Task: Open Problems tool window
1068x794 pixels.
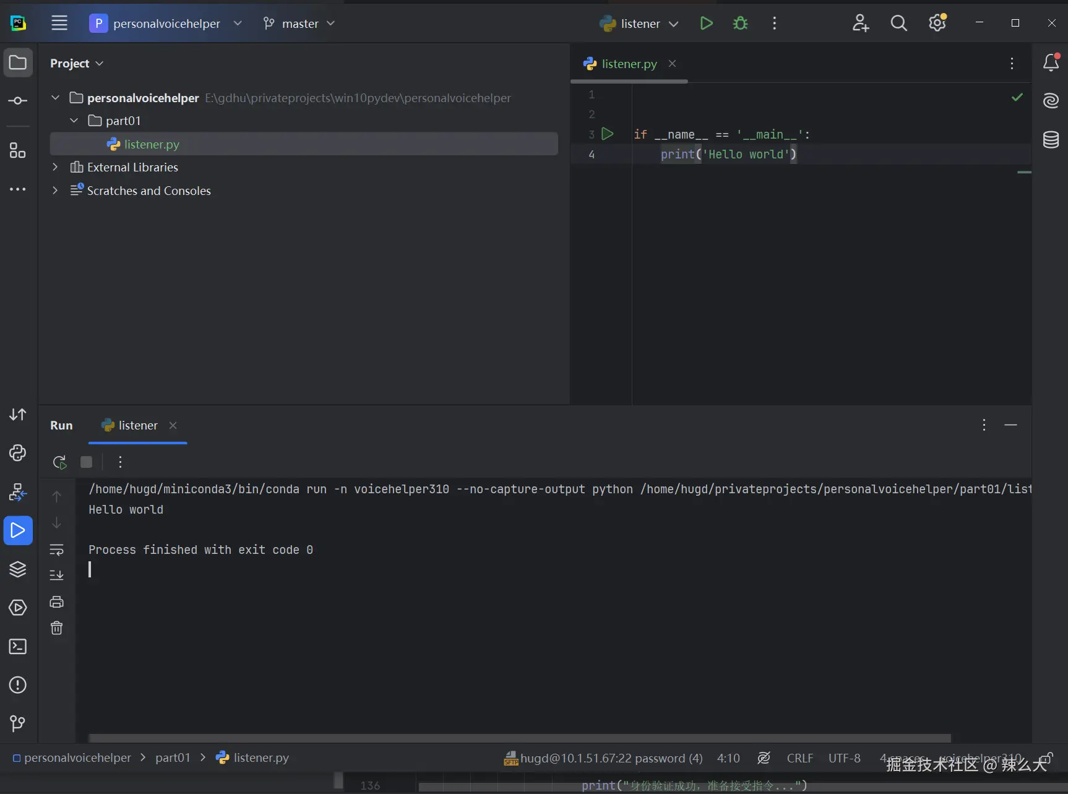Action: point(18,685)
